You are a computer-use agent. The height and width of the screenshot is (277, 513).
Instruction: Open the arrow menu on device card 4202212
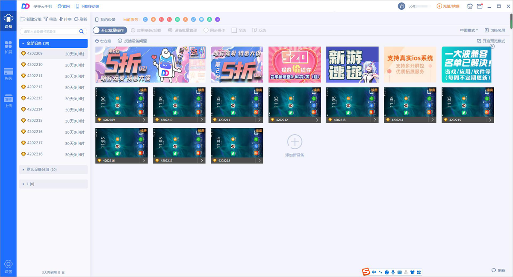tap(317, 120)
